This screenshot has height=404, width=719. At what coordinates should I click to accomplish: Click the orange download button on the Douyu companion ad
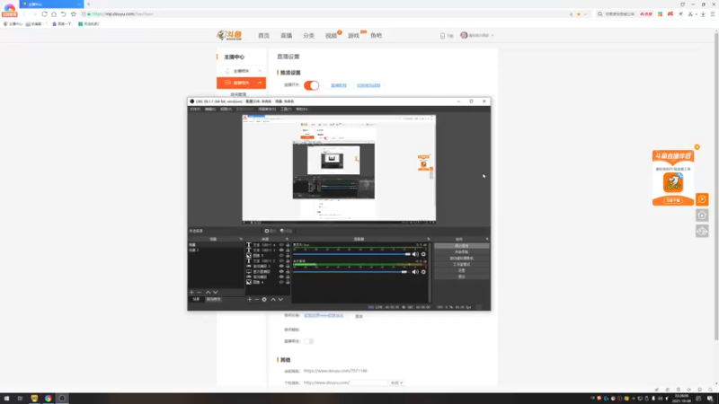(x=673, y=200)
